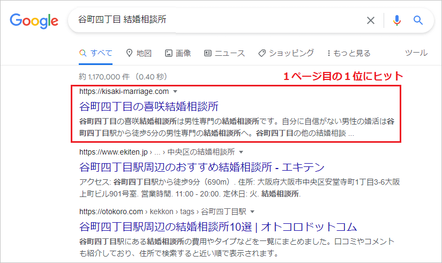
Task: Clear the search box with X icon
Action: click(370, 20)
